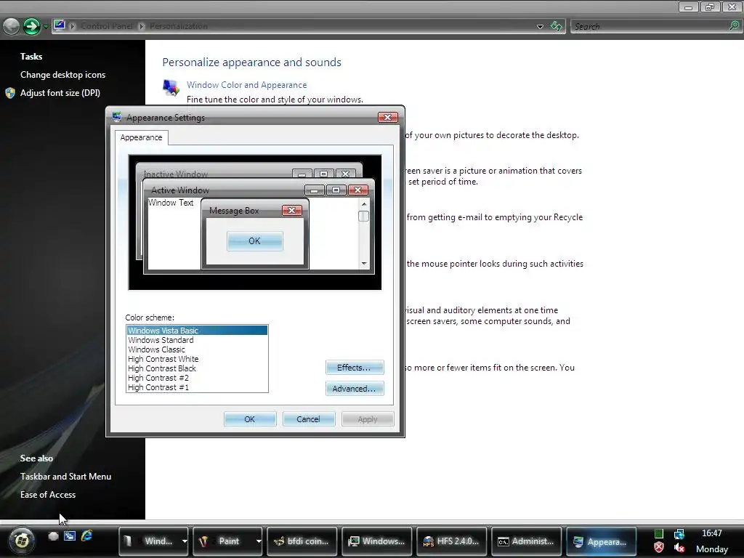
Task: Expand the Paint taskbar group arrow
Action: [x=259, y=541]
